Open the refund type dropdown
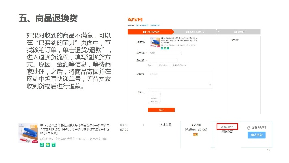Screen dimensions: 289x163 165,53
